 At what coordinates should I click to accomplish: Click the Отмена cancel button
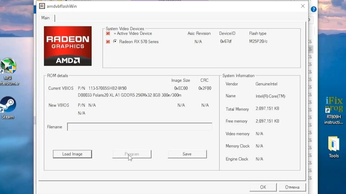(x=293, y=187)
